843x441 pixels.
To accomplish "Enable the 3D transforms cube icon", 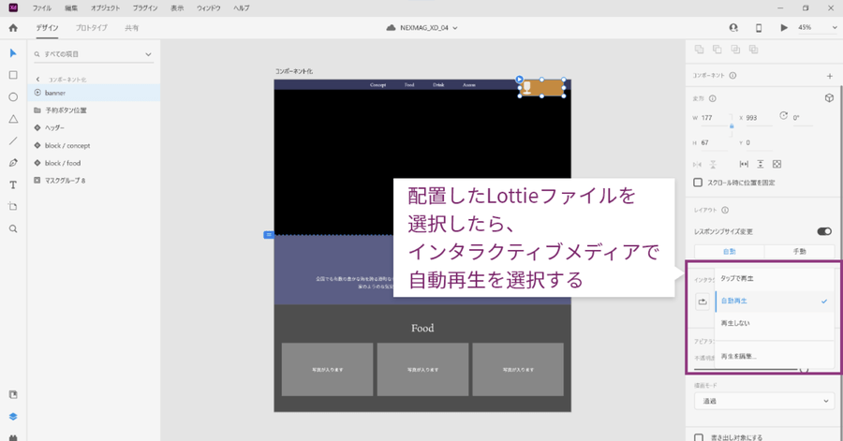I will pos(829,97).
